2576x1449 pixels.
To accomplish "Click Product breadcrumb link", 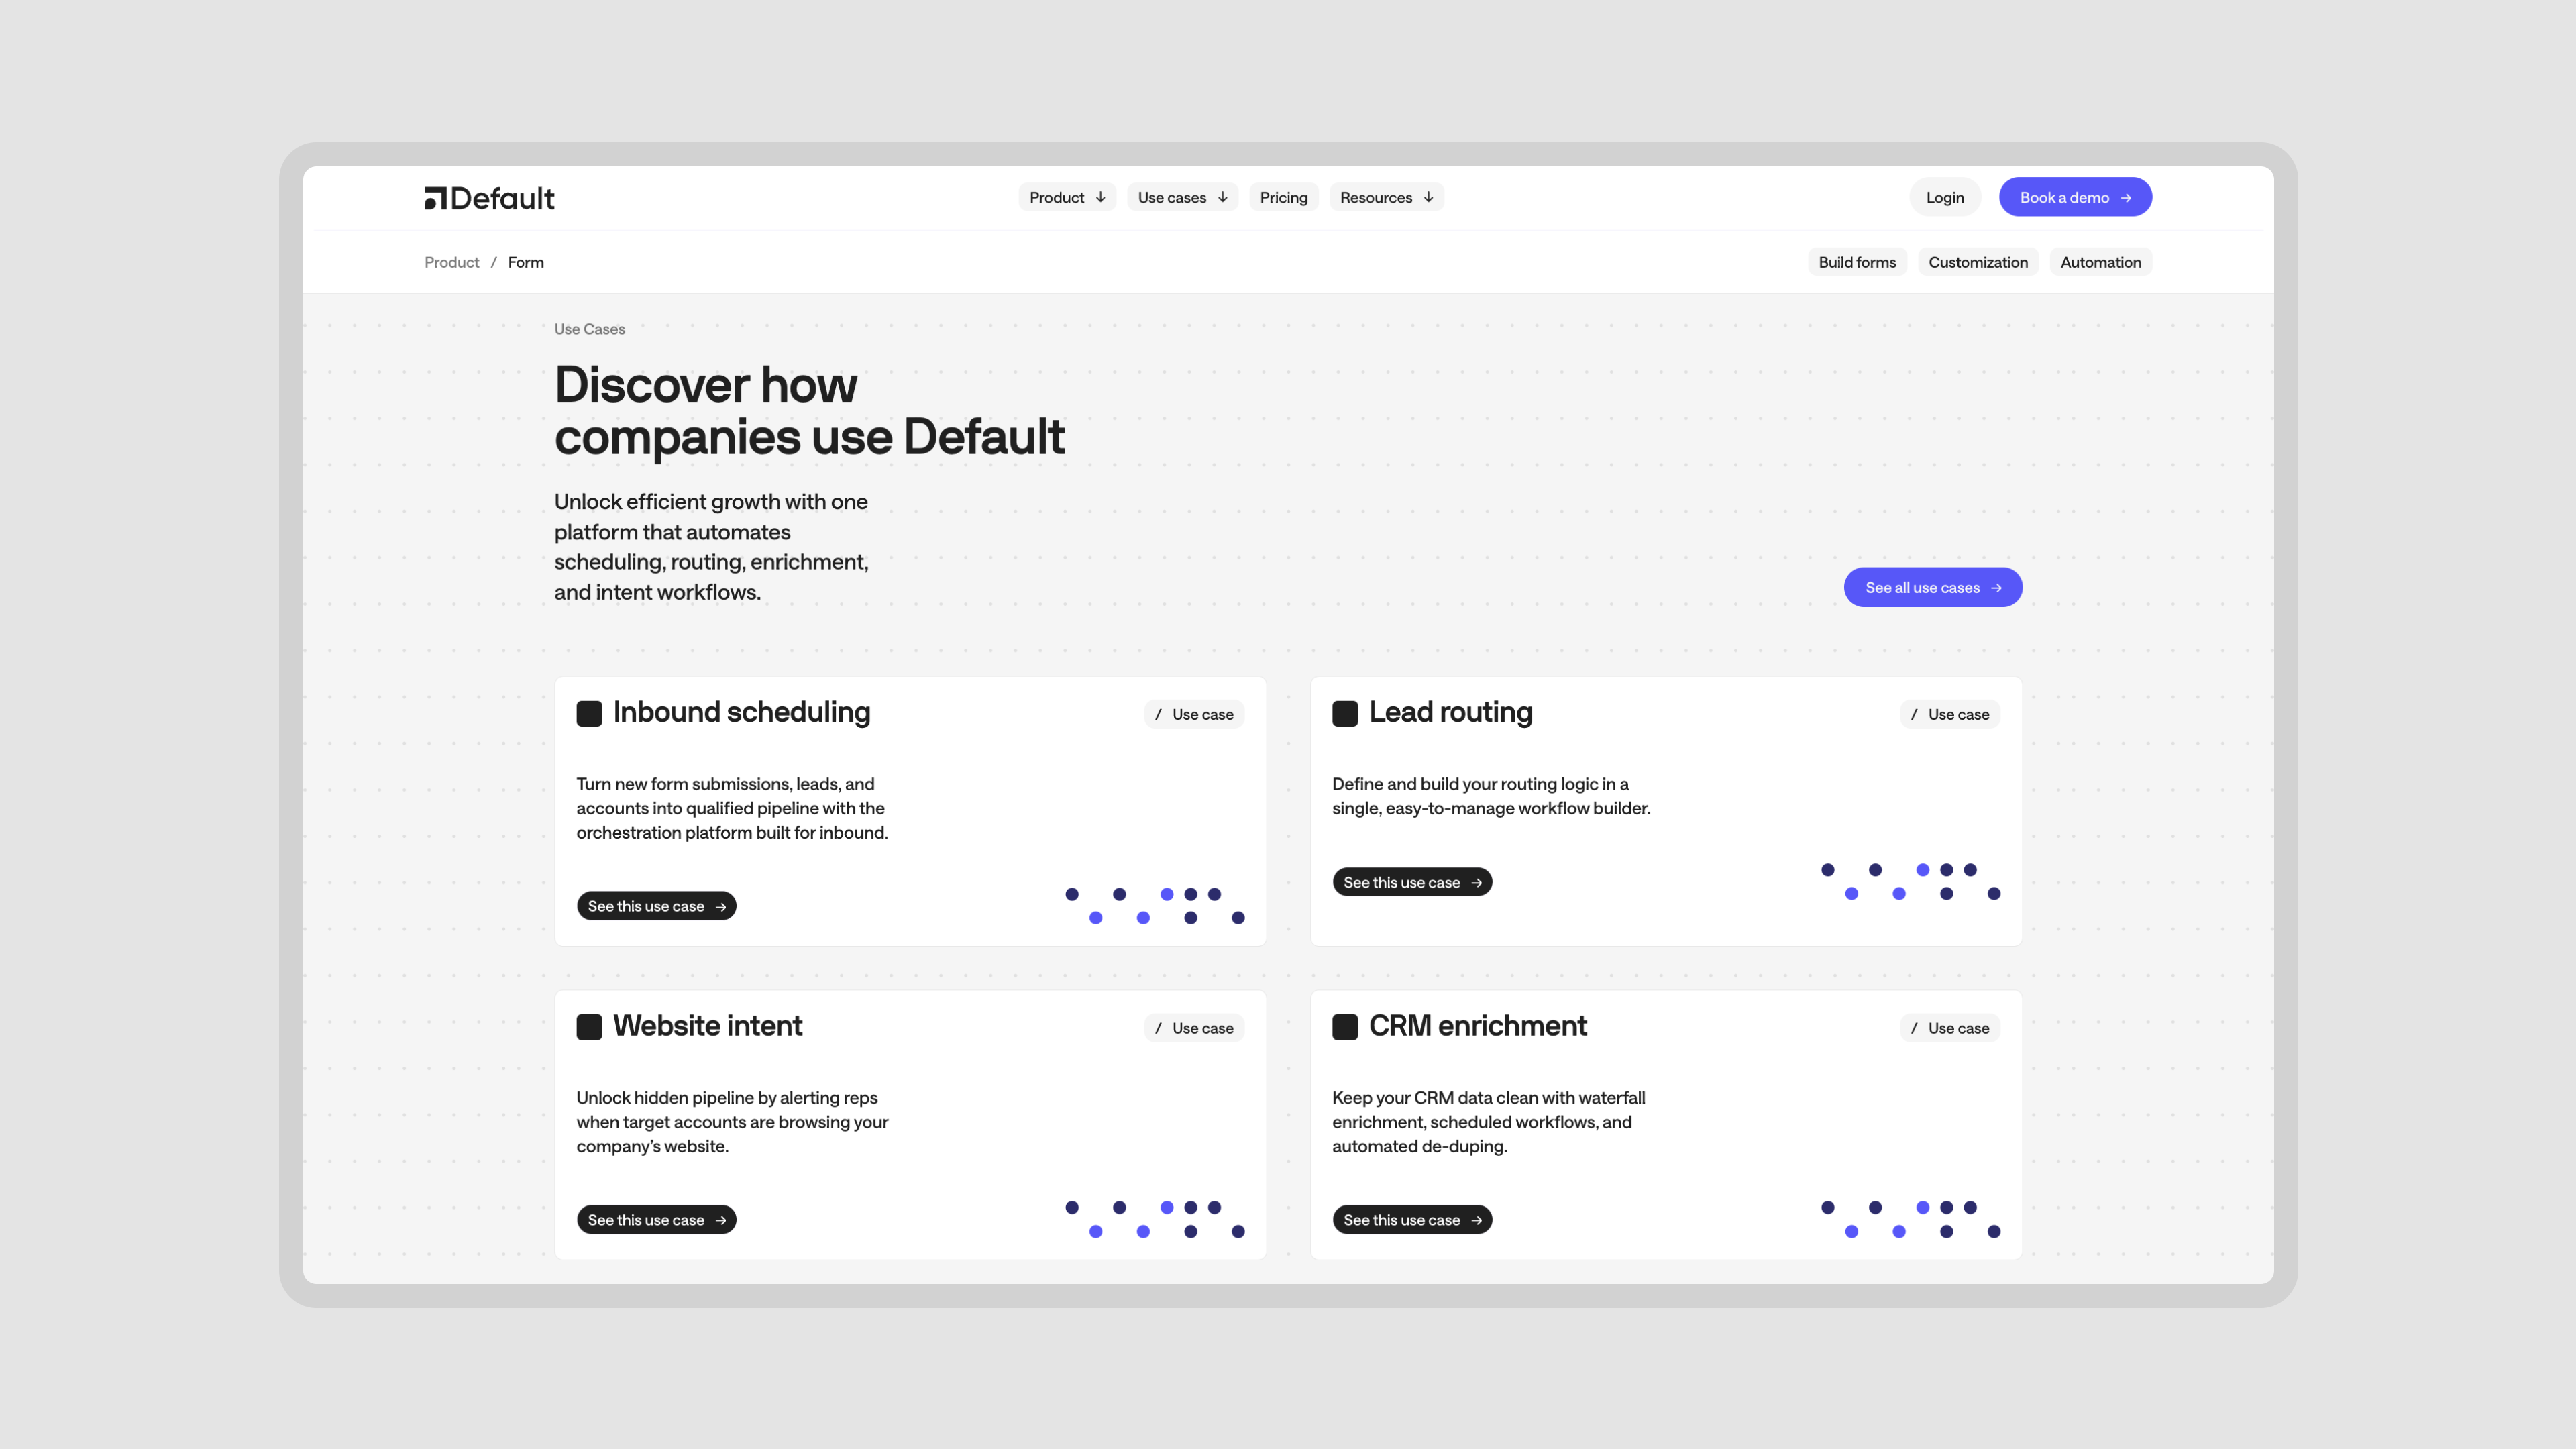I will click(451, 262).
